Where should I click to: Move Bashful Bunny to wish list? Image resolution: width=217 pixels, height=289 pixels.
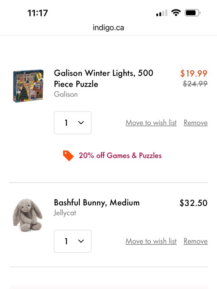pos(151,241)
